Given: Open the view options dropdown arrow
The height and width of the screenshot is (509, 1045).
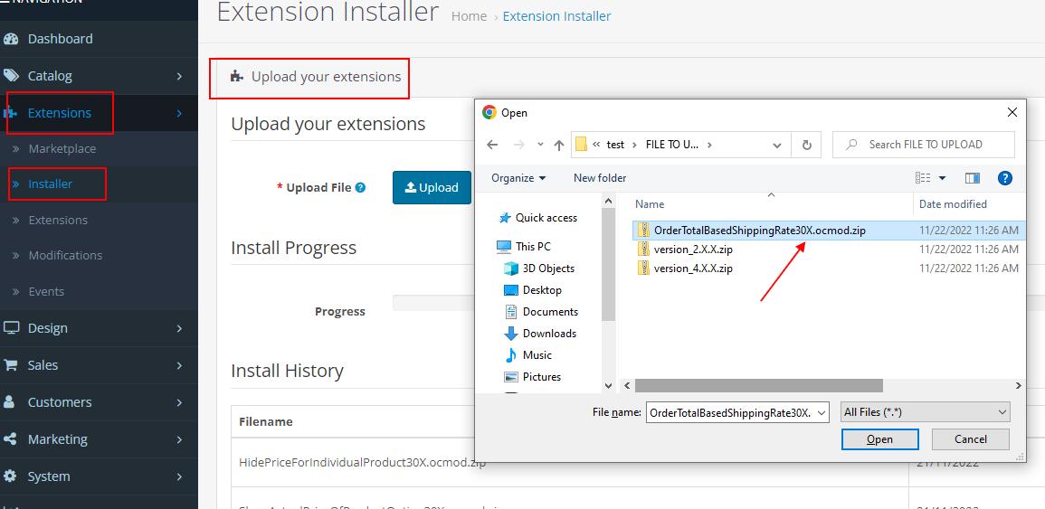Looking at the screenshot, I should click(x=942, y=178).
